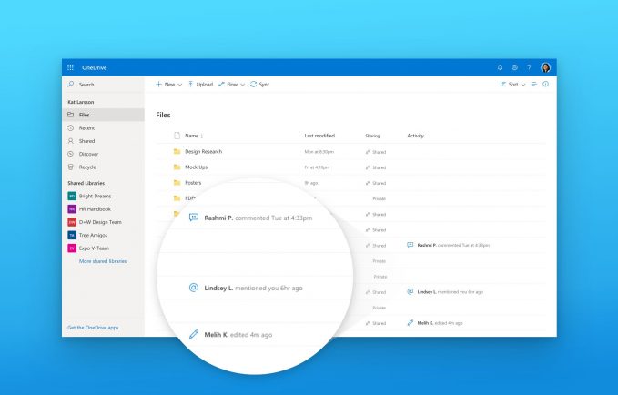Open the Bright Dreams shared library
This screenshot has width=618, height=395.
[103, 196]
